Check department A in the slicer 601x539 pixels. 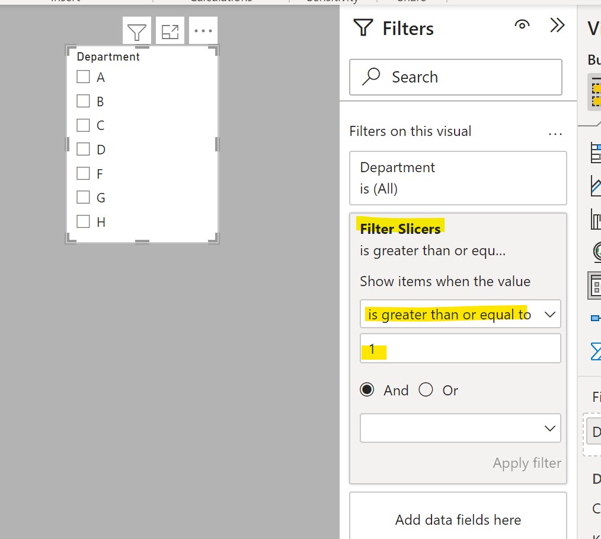(83, 77)
